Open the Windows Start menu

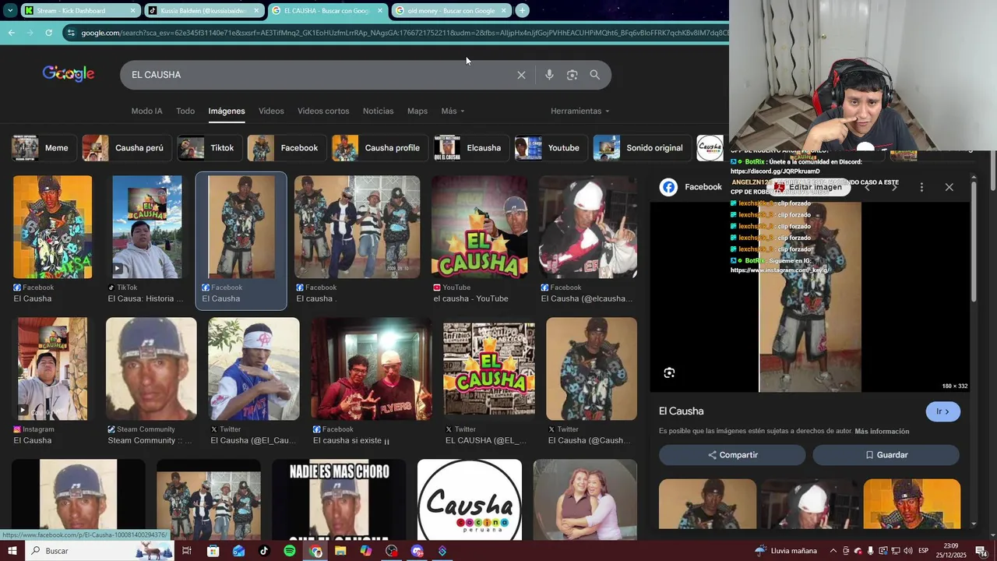pyautogui.click(x=12, y=551)
